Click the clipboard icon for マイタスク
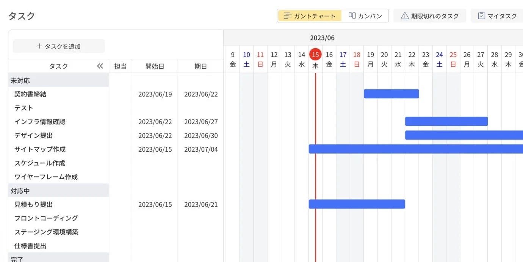 coord(482,16)
